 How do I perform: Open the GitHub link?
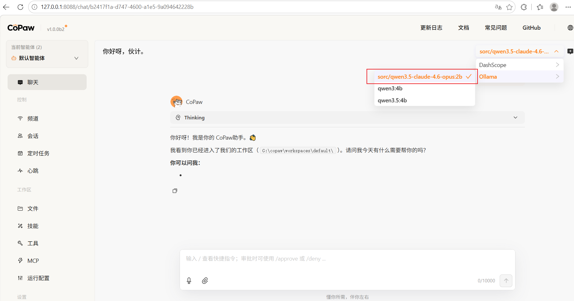click(x=532, y=28)
